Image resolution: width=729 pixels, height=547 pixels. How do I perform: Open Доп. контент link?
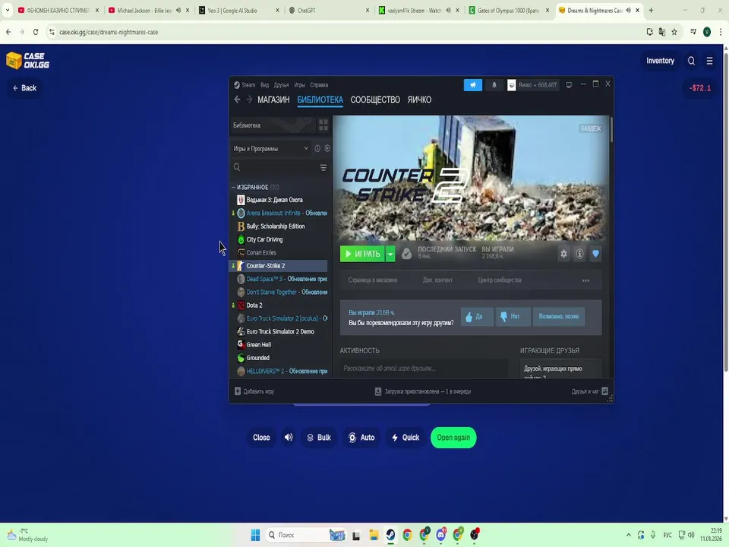click(437, 280)
